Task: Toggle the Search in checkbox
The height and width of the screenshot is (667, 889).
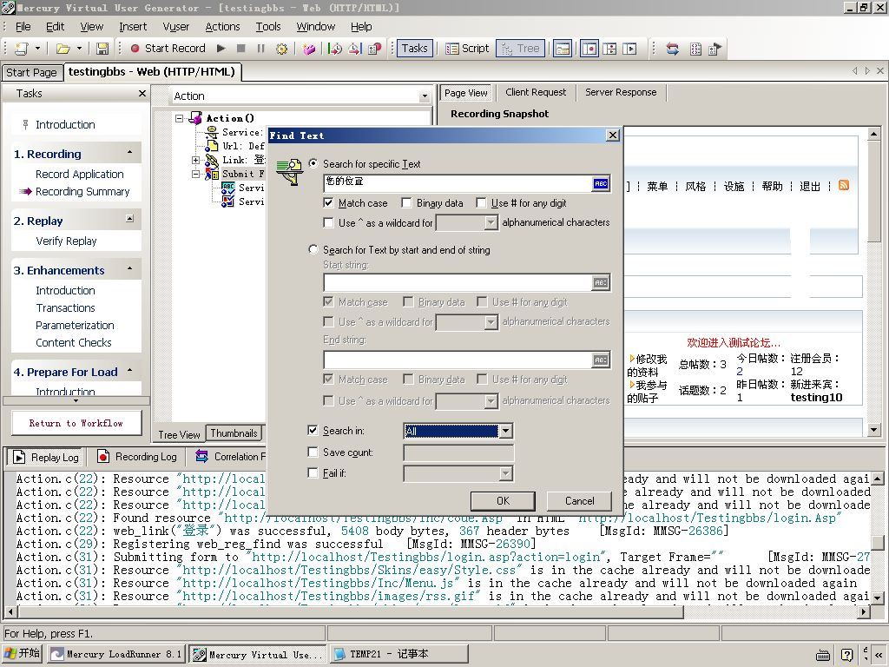Action: [313, 431]
